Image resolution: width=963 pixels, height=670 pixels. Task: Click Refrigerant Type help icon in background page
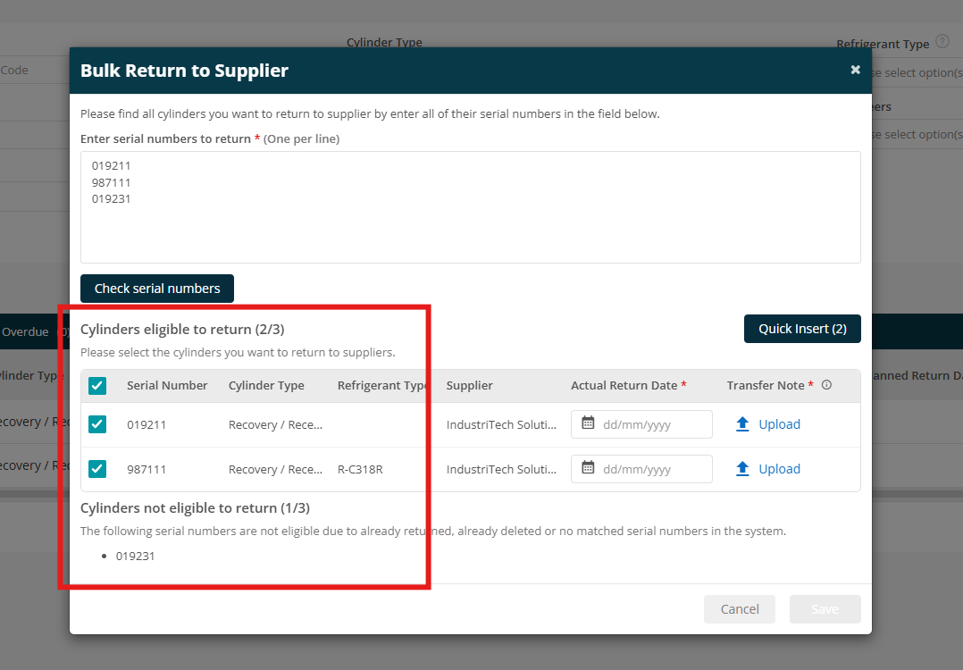click(x=942, y=42)
